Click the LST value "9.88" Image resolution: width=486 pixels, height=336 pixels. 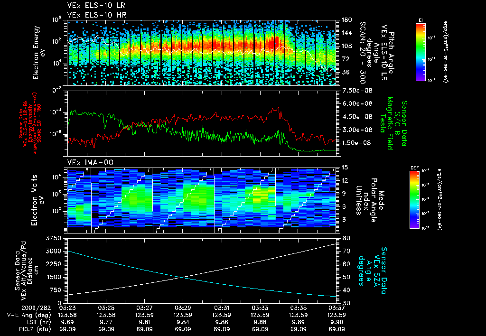[x=260, y=322]
